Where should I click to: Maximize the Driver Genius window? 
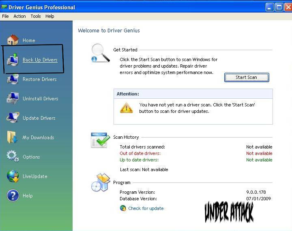pyautogui.click(x=279, y=7)
